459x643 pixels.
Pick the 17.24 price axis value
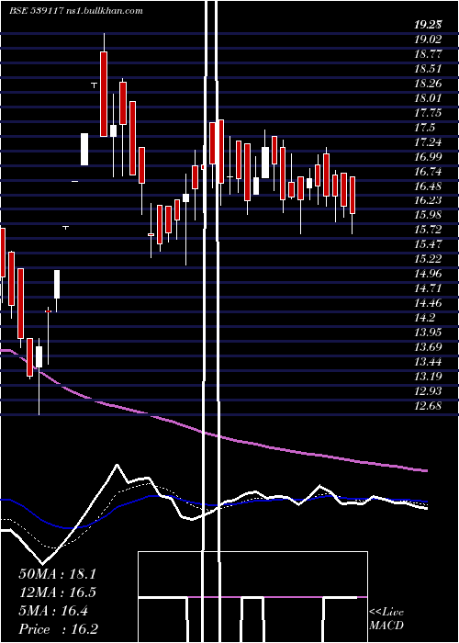tap(428, 142)
